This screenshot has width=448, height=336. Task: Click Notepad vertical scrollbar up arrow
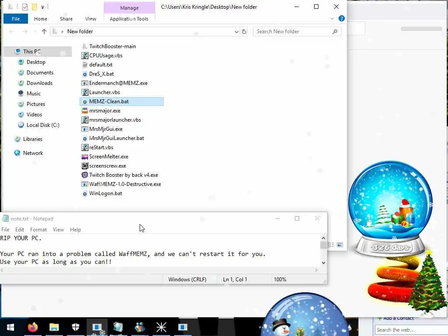[323, 238]
